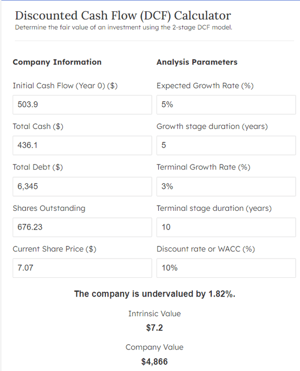
Task: Click the $4,866 company value figure
Action: tap(154, 362)
